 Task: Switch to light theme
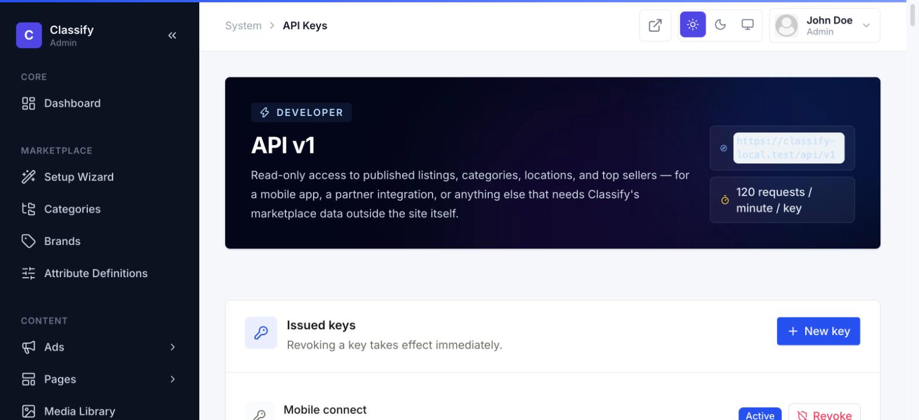693,25
